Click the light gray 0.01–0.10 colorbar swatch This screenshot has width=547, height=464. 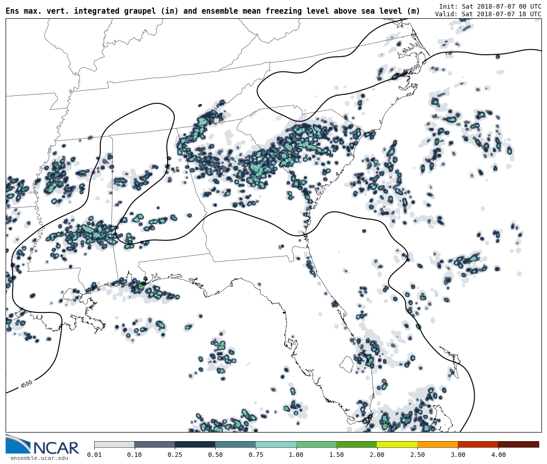(x=114, y=444)
